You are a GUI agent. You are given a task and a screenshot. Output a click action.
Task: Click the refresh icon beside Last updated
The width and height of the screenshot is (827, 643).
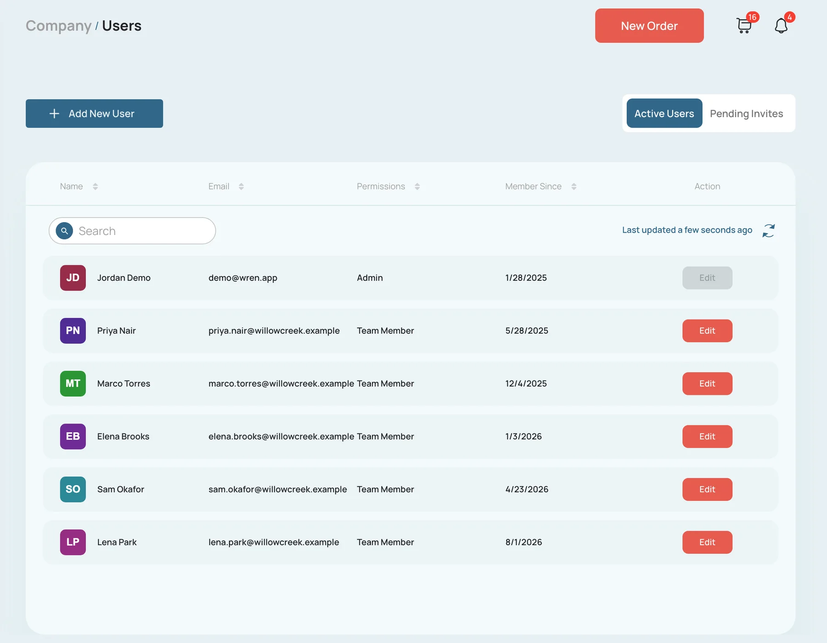click(769, 230)
